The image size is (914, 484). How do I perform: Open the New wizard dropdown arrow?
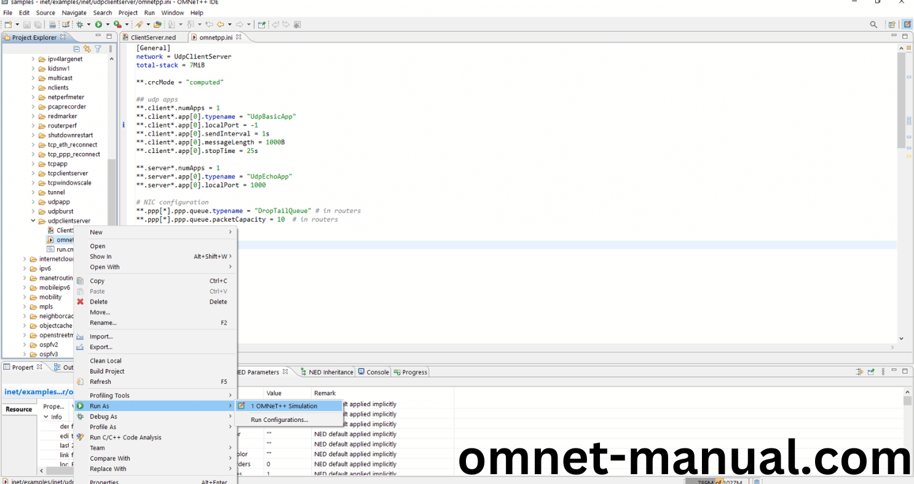click(x=17, y=25)
